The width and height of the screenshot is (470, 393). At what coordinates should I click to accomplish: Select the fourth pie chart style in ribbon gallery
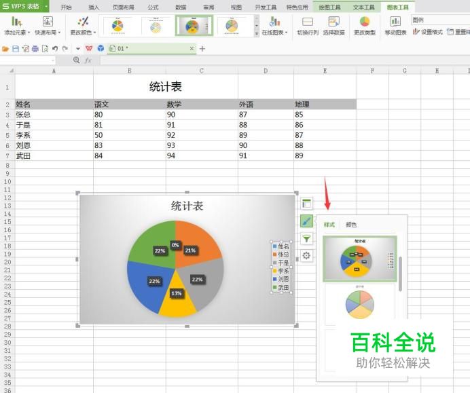[x=232, y=26]
